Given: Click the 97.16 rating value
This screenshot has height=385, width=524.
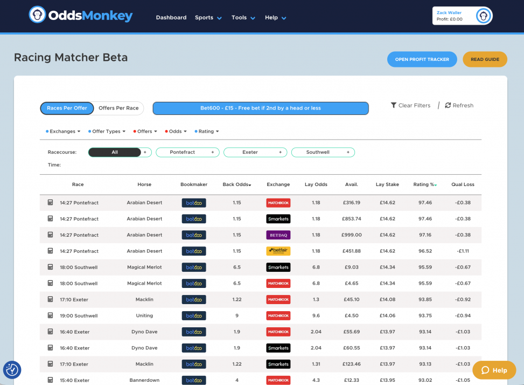Looking at the screenshot, I should [x=425, y=235].
